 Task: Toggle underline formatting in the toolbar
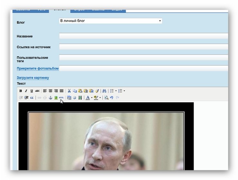click(x=32, y=91)
